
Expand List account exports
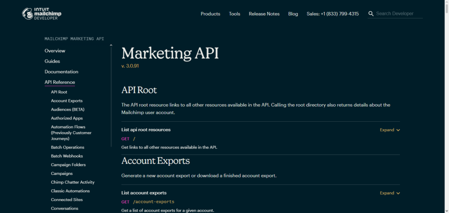click(390, 193)
